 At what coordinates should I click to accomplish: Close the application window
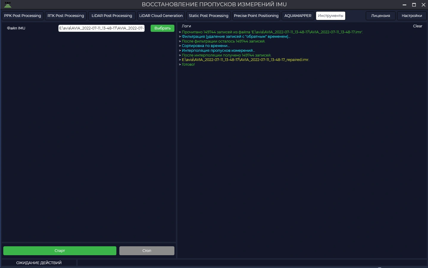point(423,5)
